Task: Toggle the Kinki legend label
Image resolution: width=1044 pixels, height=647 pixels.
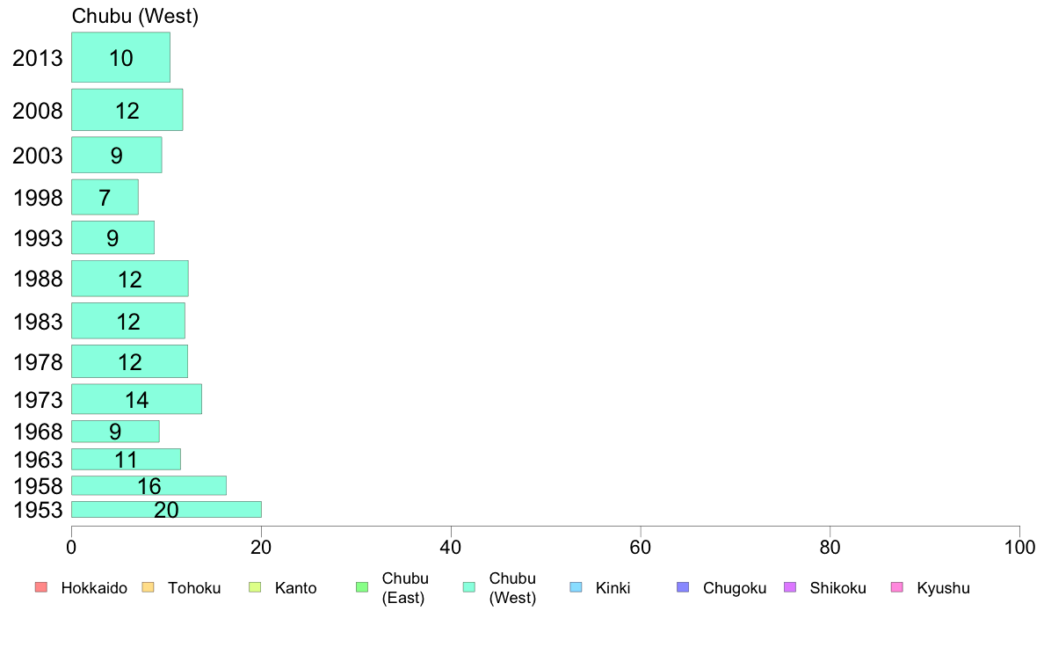Action: [613, 588]
